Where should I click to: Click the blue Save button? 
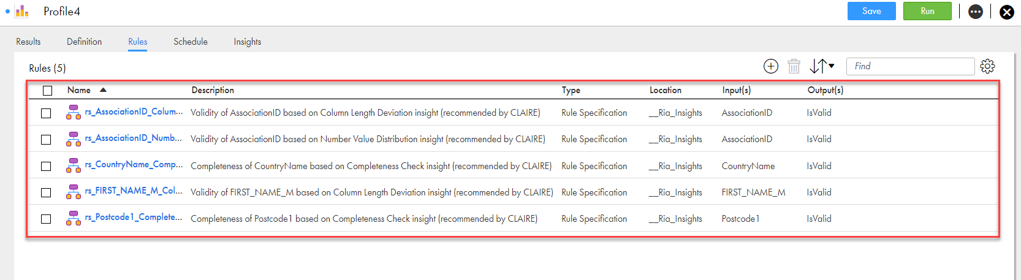(871, 11)
